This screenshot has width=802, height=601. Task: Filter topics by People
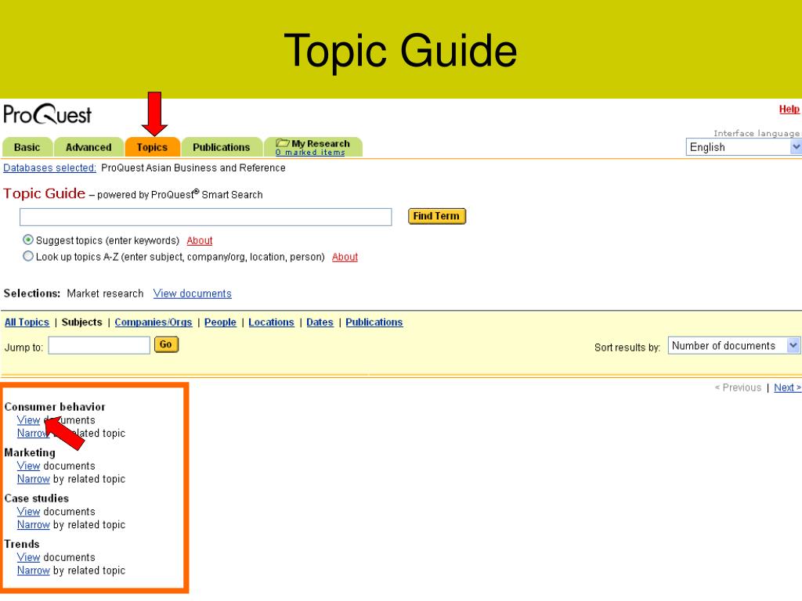pyautogui.click(x=220, y=322)
